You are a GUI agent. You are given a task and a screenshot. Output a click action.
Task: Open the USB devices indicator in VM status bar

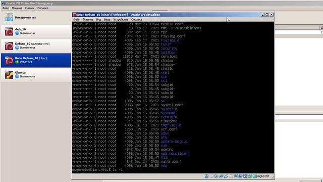[x=226, y=176]
